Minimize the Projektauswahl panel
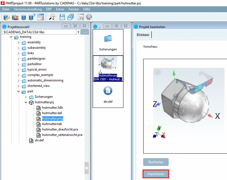 coord(66,26)
